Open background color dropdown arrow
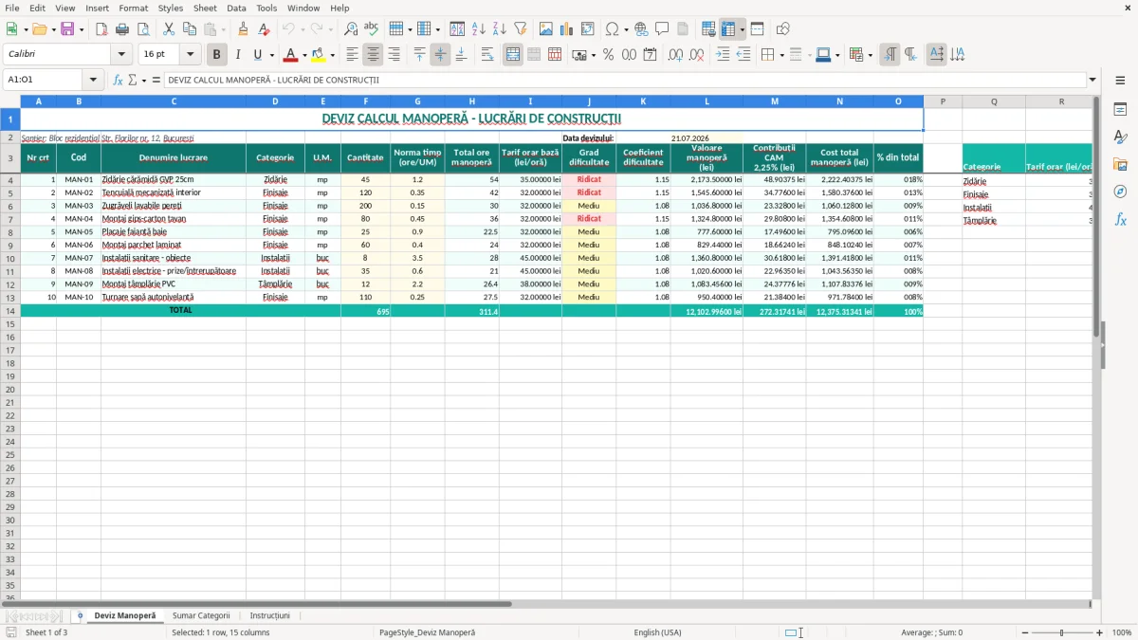 [332, 55]
